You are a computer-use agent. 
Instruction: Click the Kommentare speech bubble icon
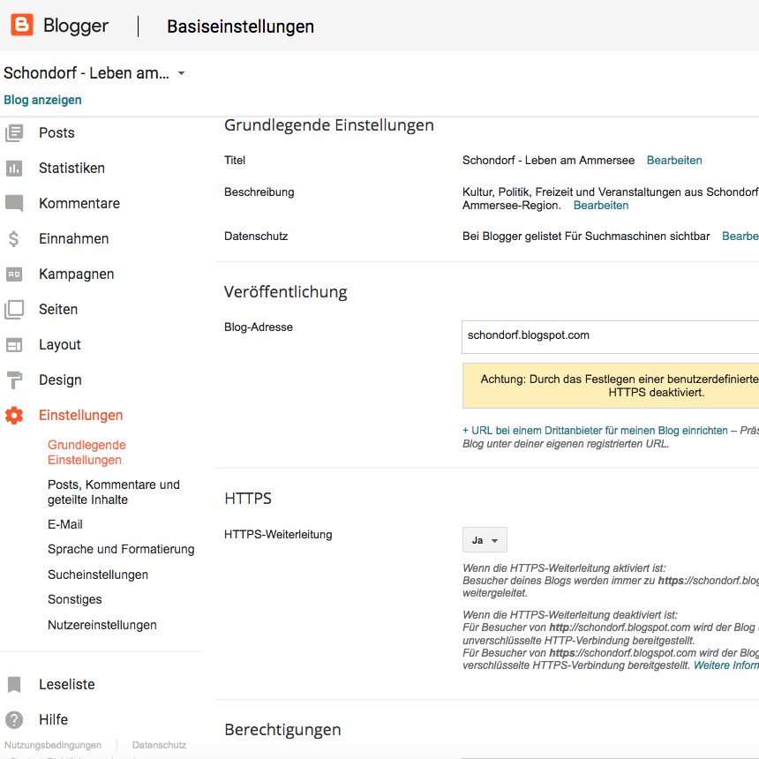(x=14, y=204)
